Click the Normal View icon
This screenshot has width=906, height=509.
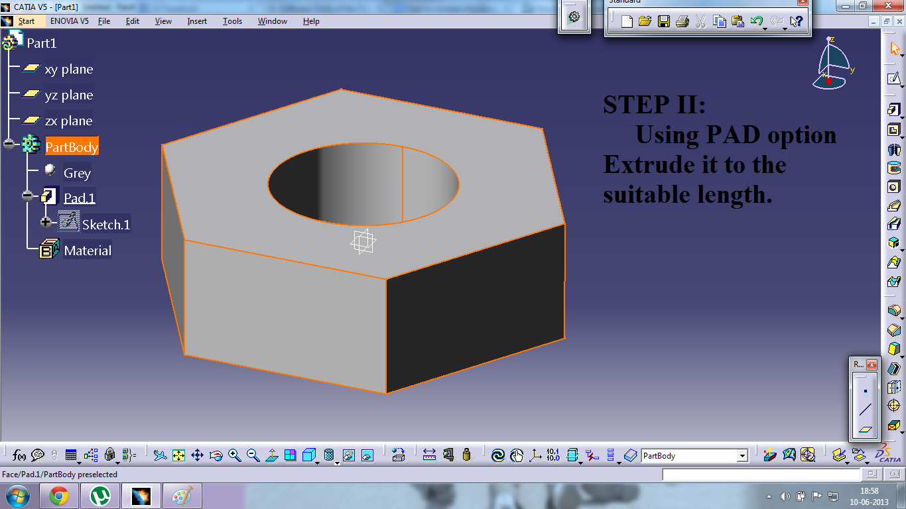pyautogui.click(x=271, y=455)
